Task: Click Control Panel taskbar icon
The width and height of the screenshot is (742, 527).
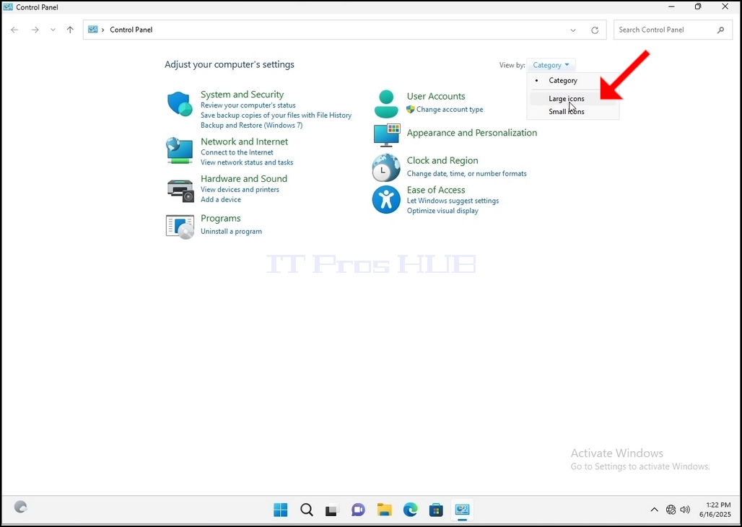Action: point(462,510)
